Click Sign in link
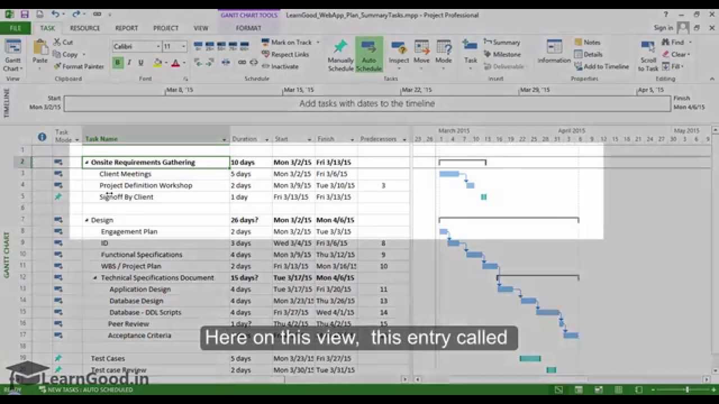The image size is (719, 404). point(663,28)
